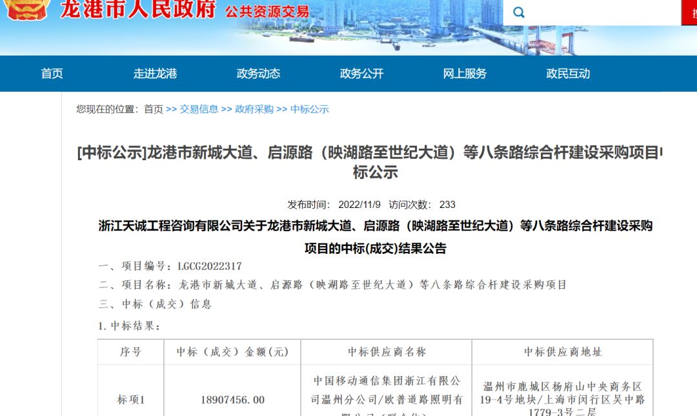Open the 中标公示 breadcrumb link
Image resolution: width=697 pixels, height=416 pixels.
click(309, 109)
